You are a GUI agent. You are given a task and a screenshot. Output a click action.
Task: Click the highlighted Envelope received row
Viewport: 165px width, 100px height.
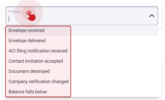pos(38,30)
